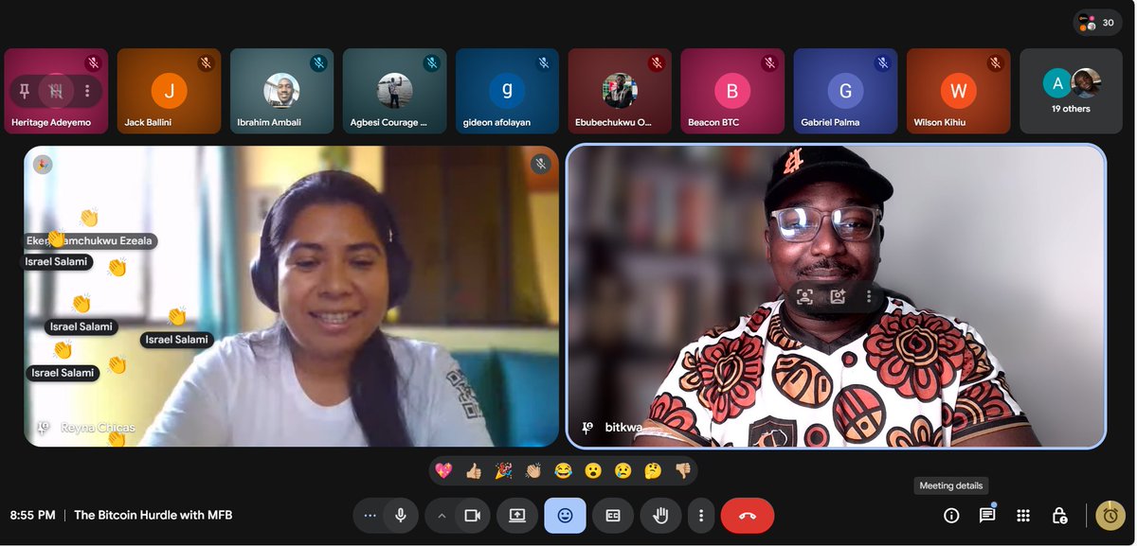Click the present screen button
Viewport: 1137px width, 546px height.
517,516
